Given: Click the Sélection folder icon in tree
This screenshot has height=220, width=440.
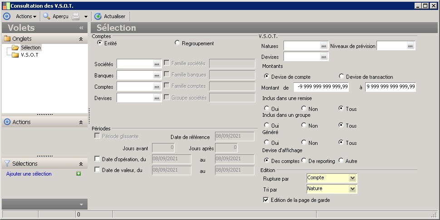Looking at the screenshot, I should 15,48.
